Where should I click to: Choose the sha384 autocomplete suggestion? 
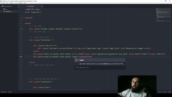(x=100, y=64)
